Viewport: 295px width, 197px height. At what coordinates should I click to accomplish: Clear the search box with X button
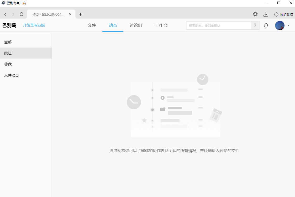(x=255, y=25)
